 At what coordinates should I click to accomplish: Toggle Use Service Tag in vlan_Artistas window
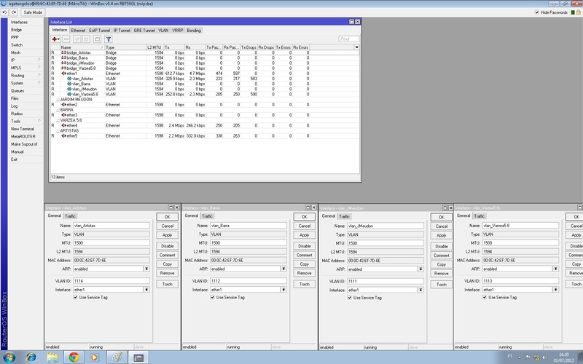point(76,298)
